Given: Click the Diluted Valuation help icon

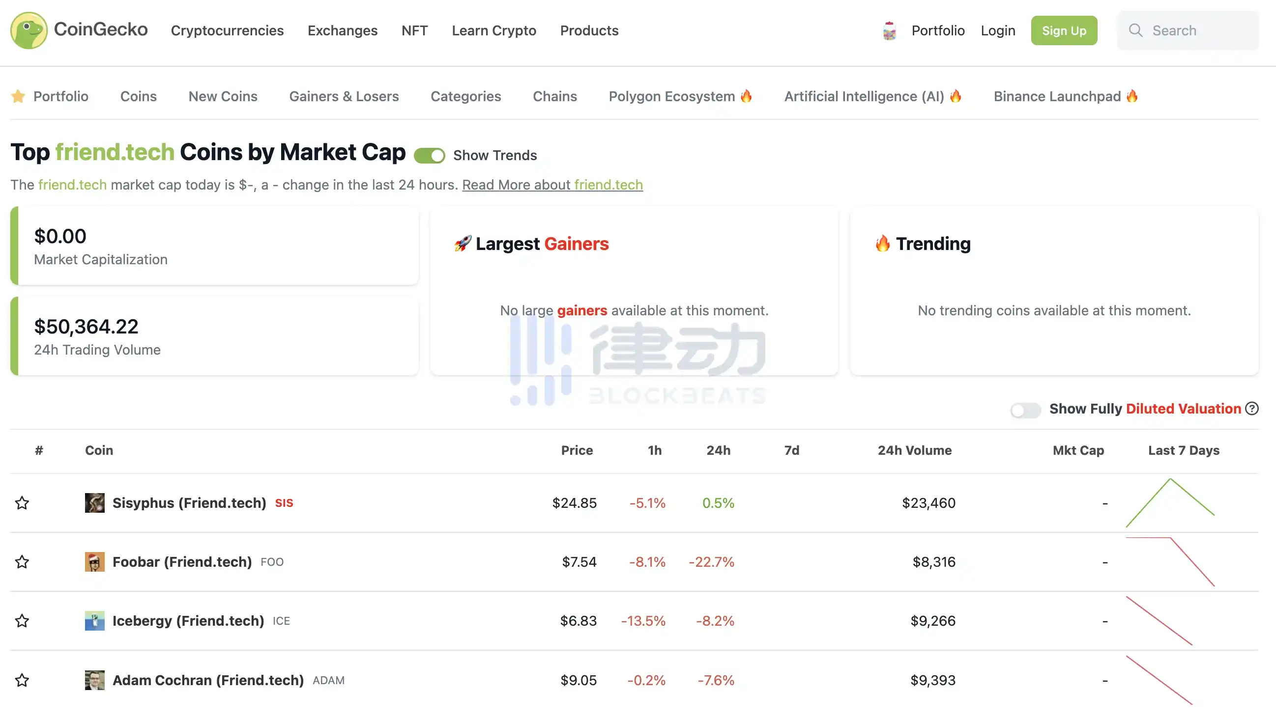Looking at the screenshot, I should [x=1252, y=409].
